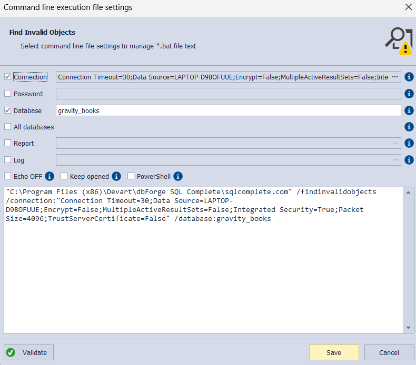Click the info icon beside Password field

tap(409, 94)
